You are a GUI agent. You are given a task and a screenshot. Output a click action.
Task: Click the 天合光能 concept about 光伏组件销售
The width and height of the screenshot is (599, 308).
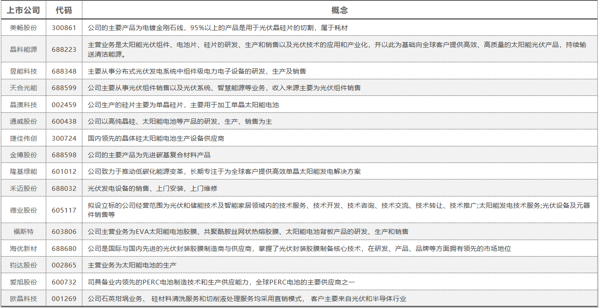point(224,88)
